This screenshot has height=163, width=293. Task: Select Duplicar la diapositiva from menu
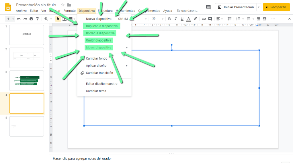(102, 26)
